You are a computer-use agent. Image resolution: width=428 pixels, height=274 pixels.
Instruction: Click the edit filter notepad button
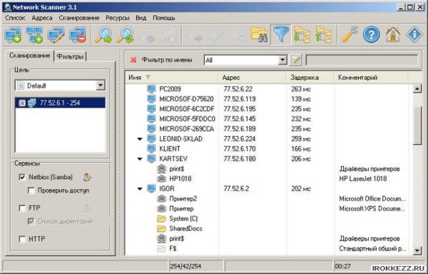point(295,60)
